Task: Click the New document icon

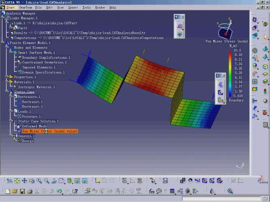Action: coord(7,191)
